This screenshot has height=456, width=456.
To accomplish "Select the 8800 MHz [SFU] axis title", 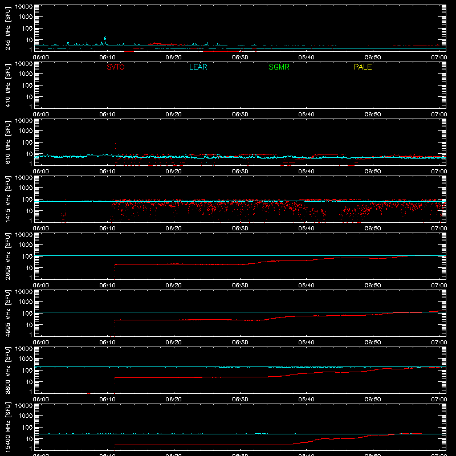I will coord(8,370).
